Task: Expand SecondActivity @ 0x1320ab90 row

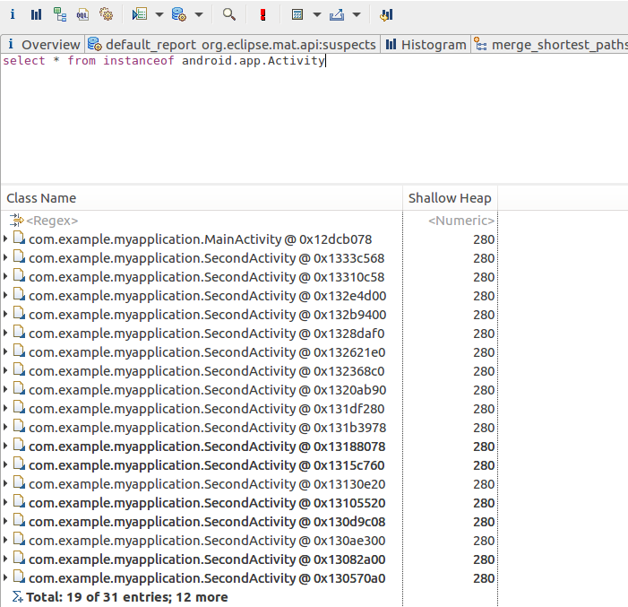Action: pos(5,390)
